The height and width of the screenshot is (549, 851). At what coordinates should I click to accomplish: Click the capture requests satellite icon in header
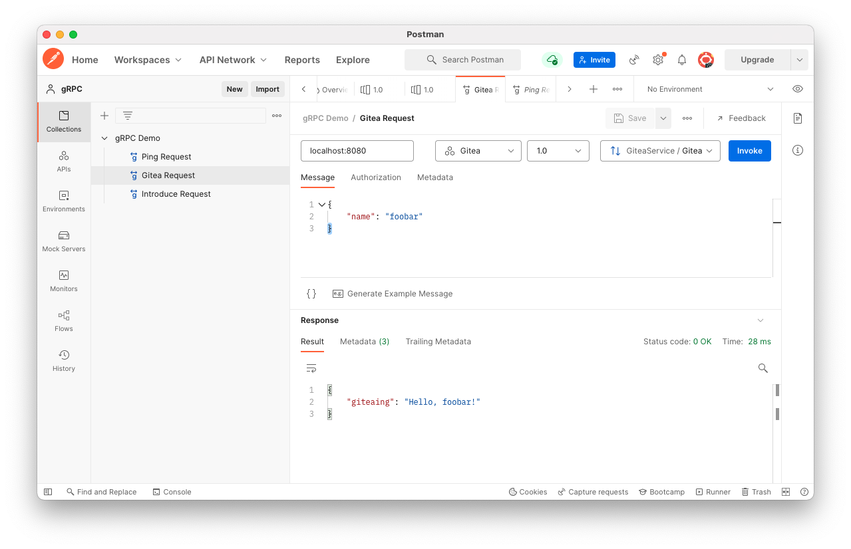click(634, 60)
